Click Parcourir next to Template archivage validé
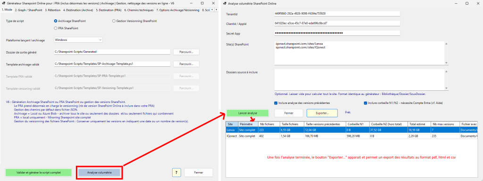 [186, 64]
